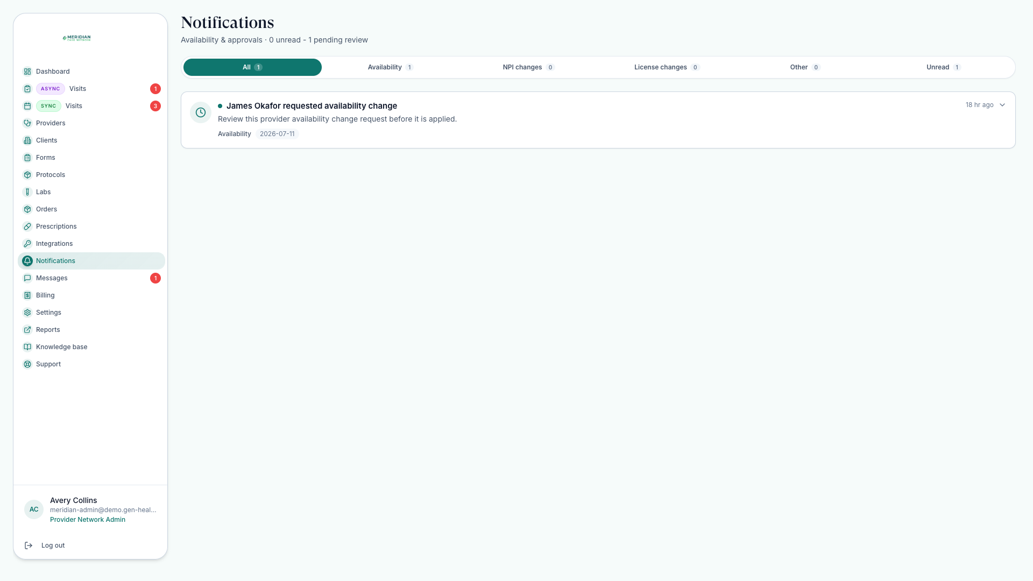Go to Providers in the sidebar
Viewport: 1033px width, 581px height.
(91, 123)
